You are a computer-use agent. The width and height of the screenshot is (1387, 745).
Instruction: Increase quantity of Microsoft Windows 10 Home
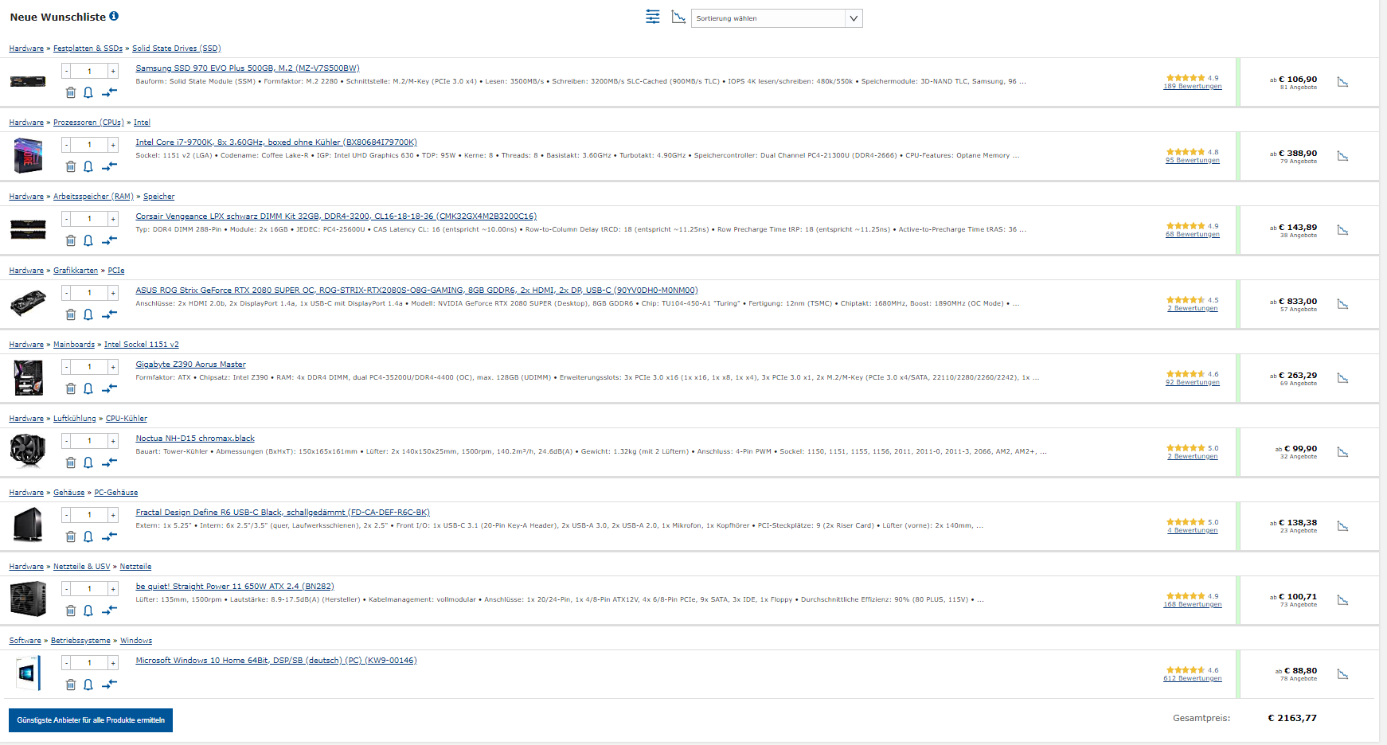(x=113, y=663)
